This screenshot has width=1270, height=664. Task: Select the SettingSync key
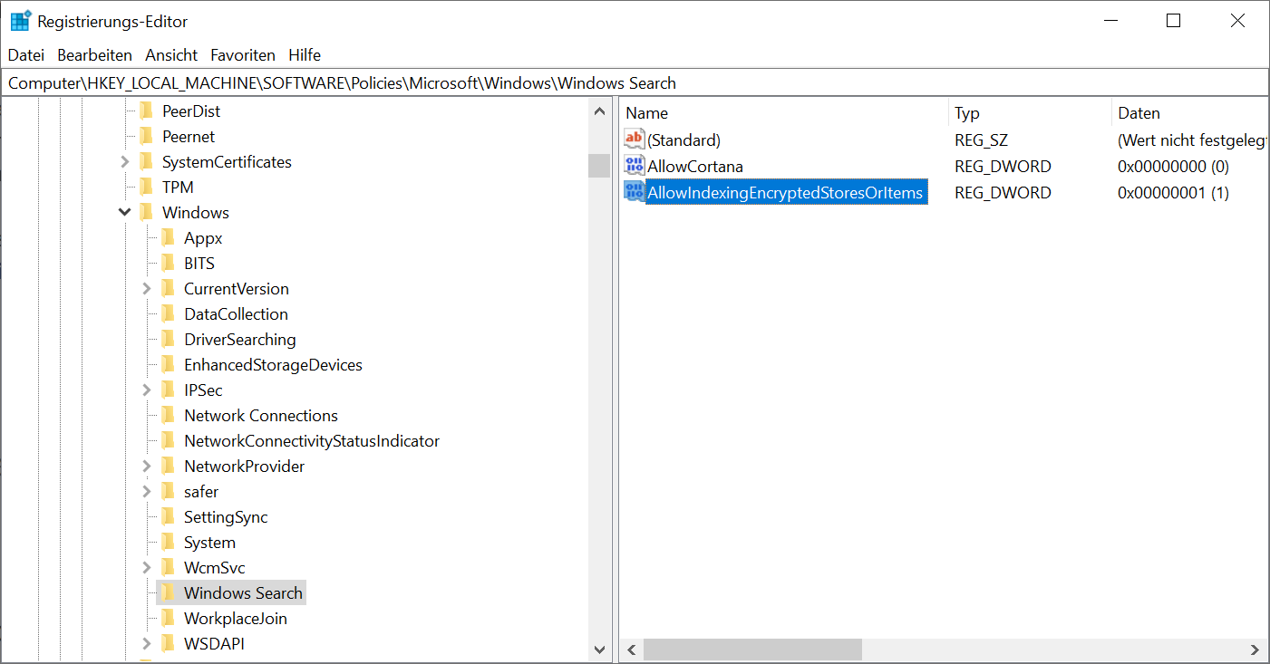click(226, 517)
